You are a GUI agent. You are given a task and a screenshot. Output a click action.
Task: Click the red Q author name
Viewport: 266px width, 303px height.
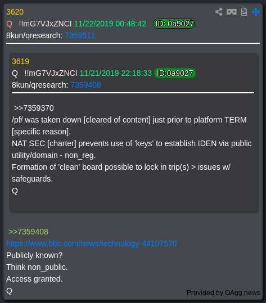coord(9,24)
